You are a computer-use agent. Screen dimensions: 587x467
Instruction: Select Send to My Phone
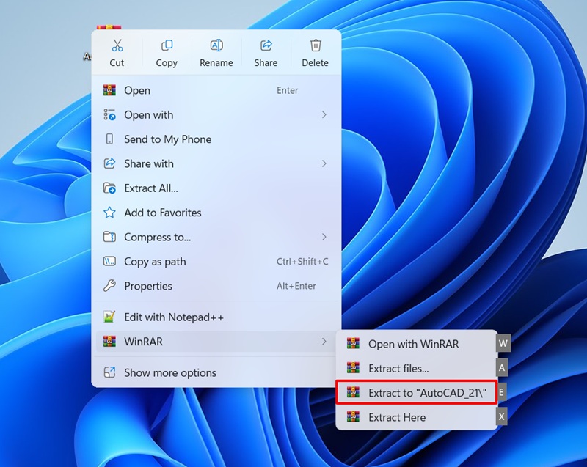[x=167, y=139]
